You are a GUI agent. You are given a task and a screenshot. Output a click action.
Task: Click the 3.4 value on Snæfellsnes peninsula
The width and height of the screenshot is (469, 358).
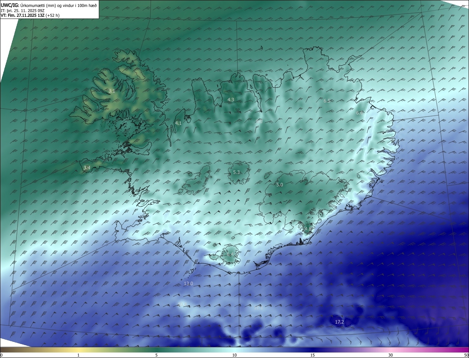pos(87,168)
